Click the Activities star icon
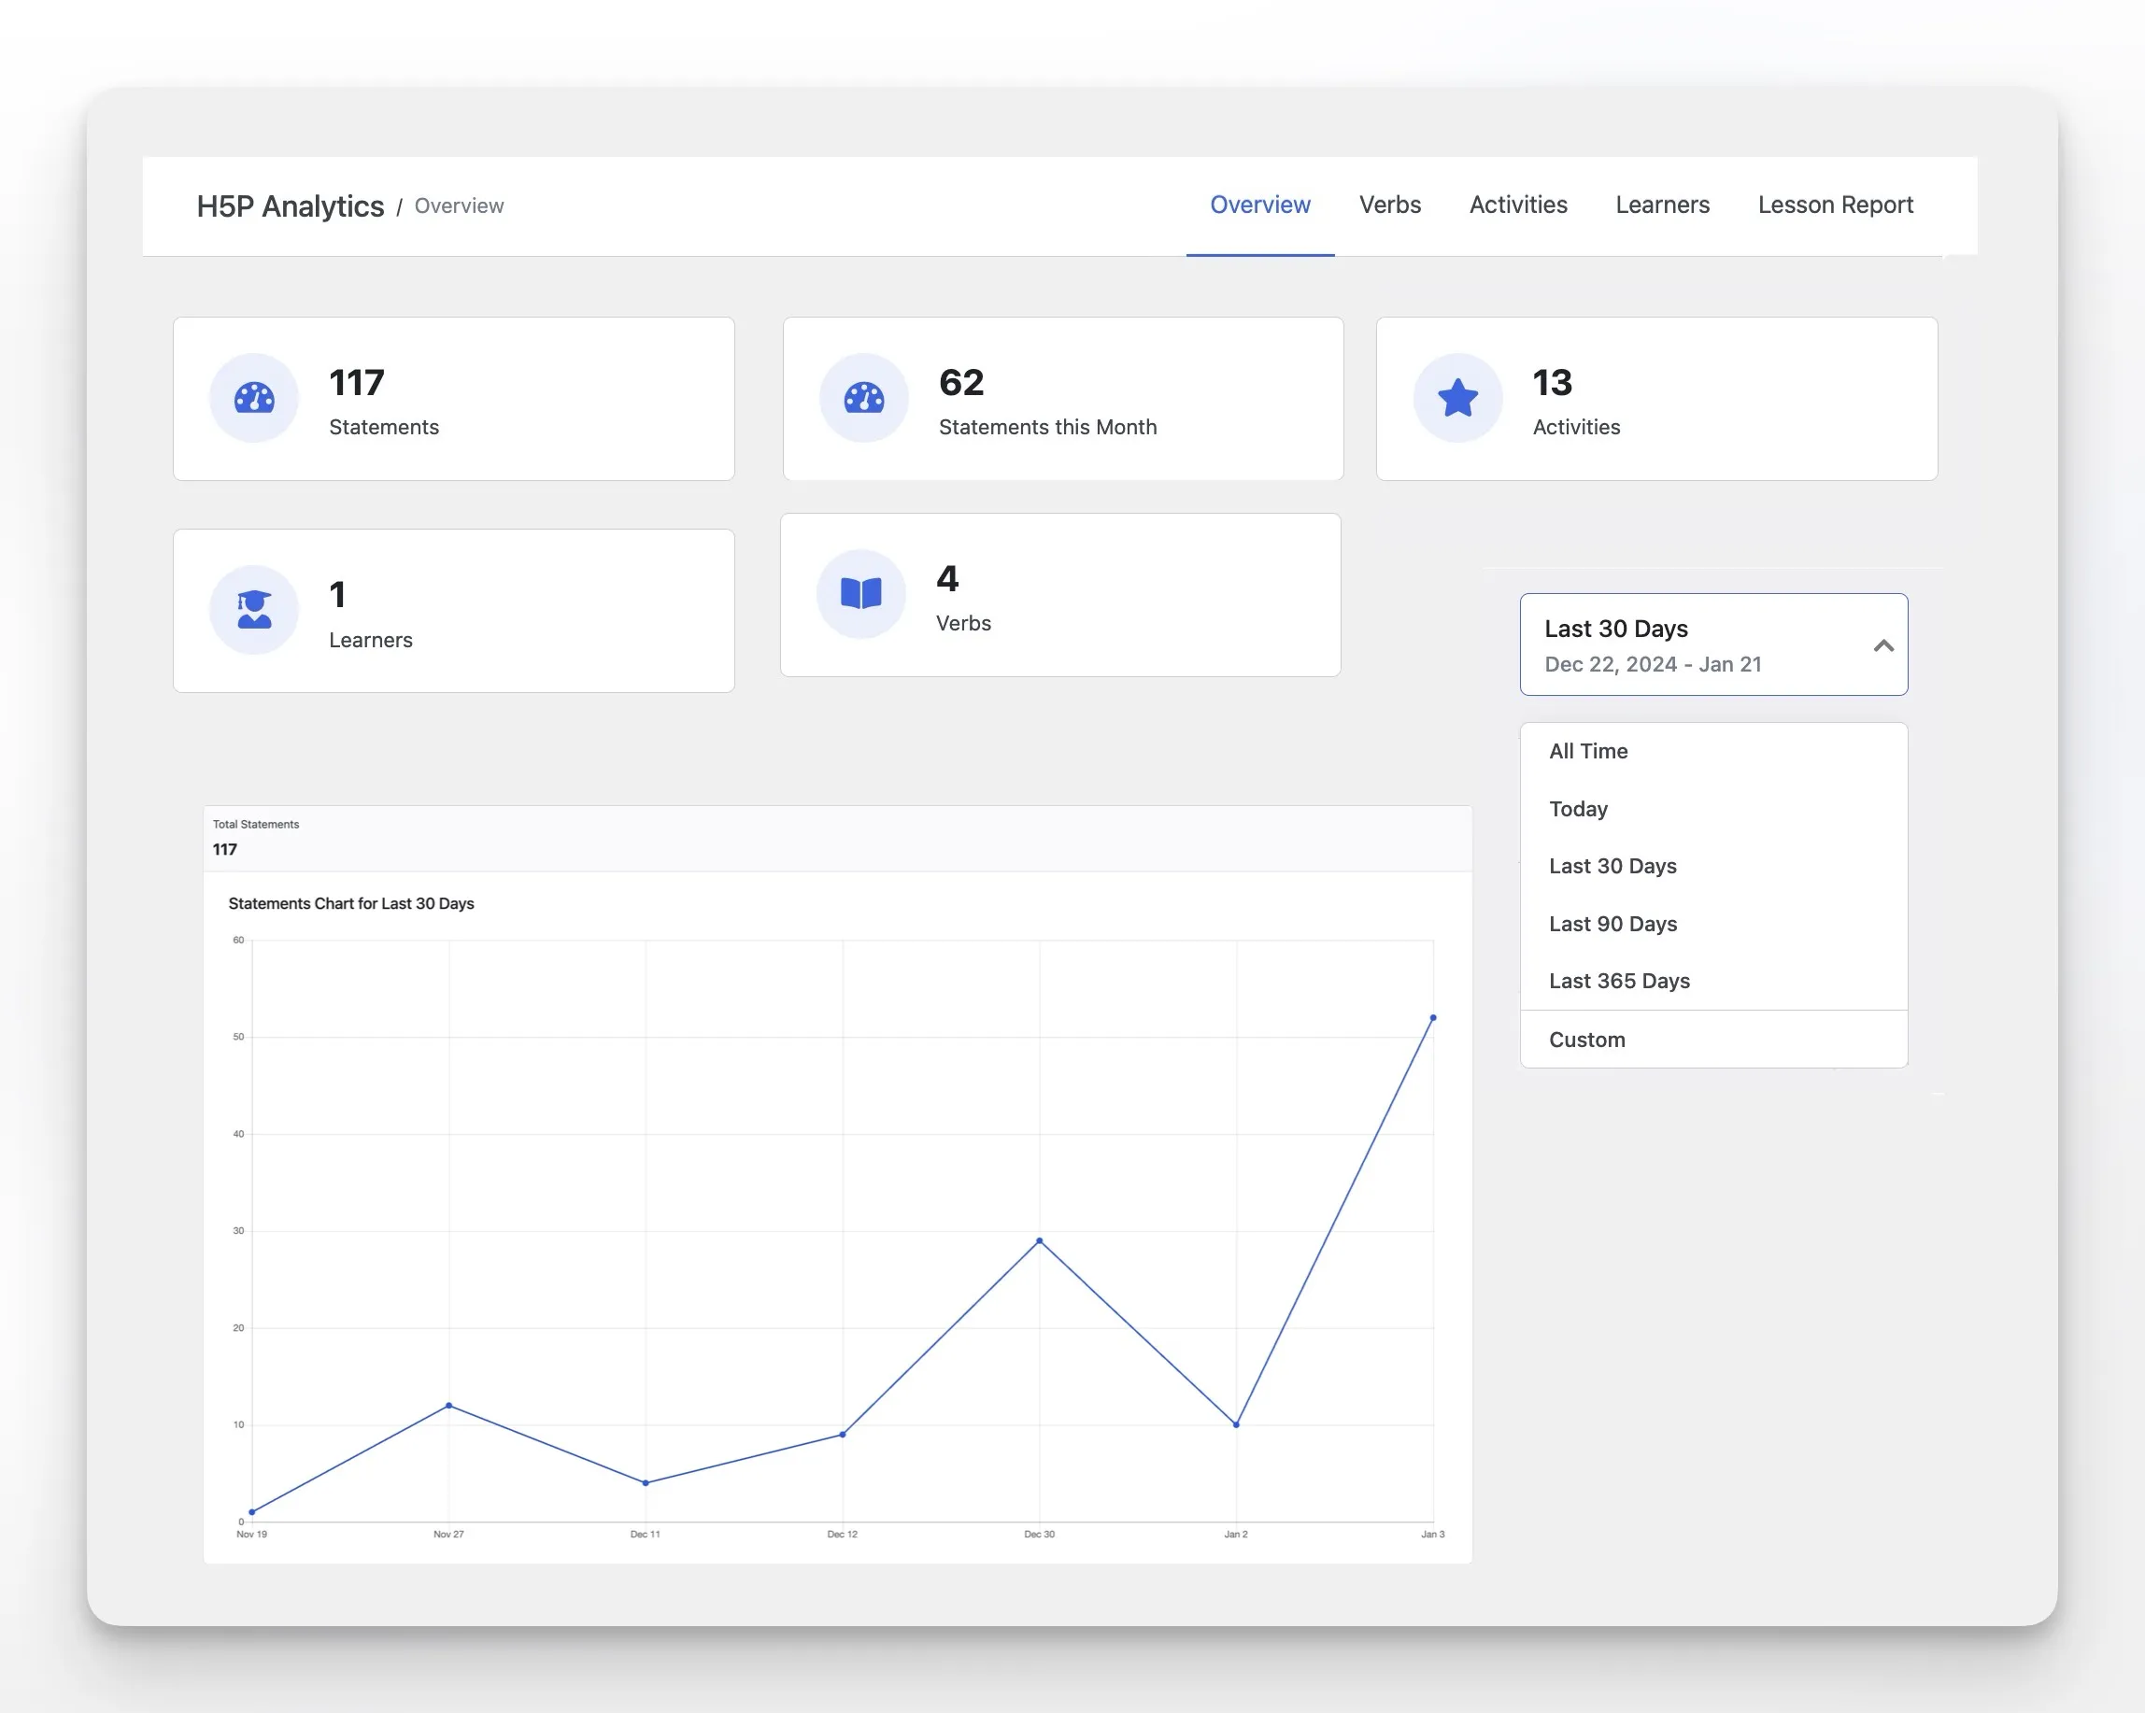Viewport: 2145px width, 1713px height. coord(1458,399)
